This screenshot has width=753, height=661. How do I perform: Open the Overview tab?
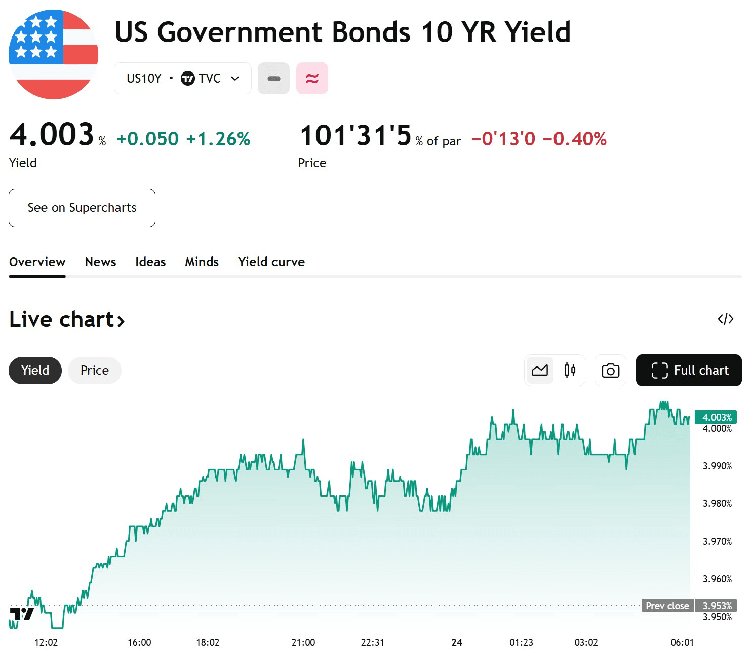tap(37, 262)
